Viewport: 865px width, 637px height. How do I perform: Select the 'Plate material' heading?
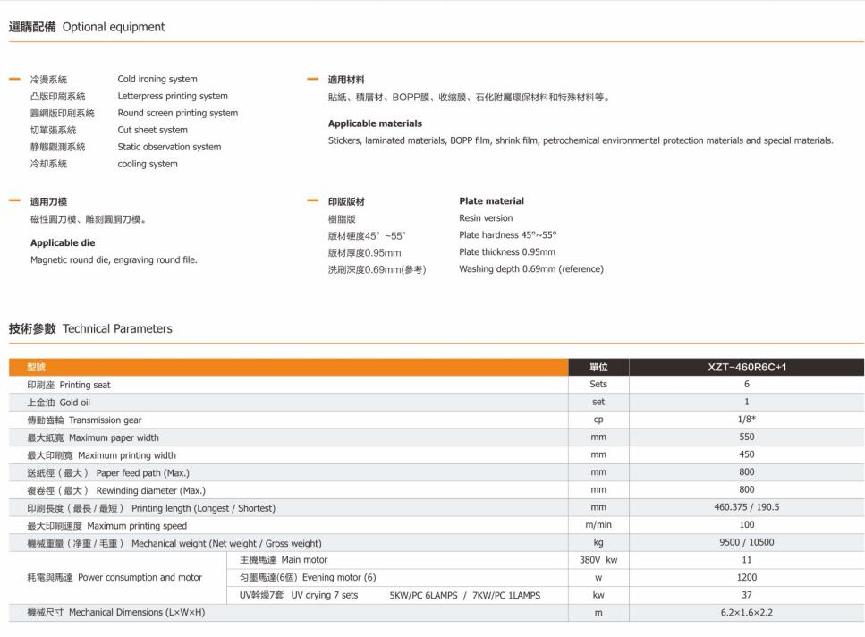[491, 201]
